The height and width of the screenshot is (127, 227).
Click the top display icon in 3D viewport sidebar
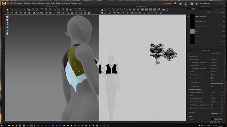[x=7, y=17]
